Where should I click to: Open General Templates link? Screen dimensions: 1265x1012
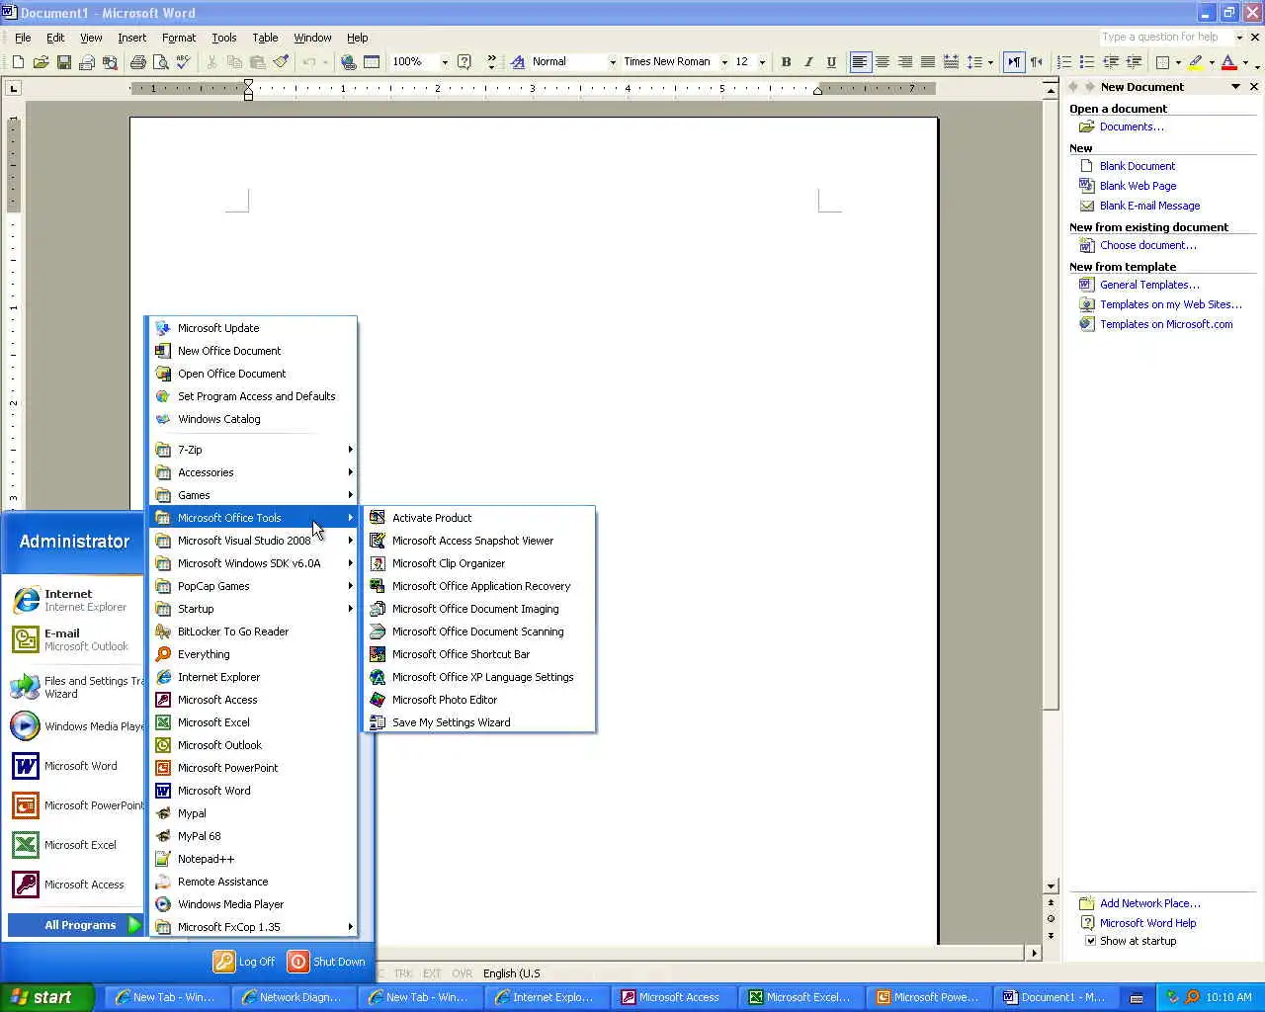pos(1149,285)
